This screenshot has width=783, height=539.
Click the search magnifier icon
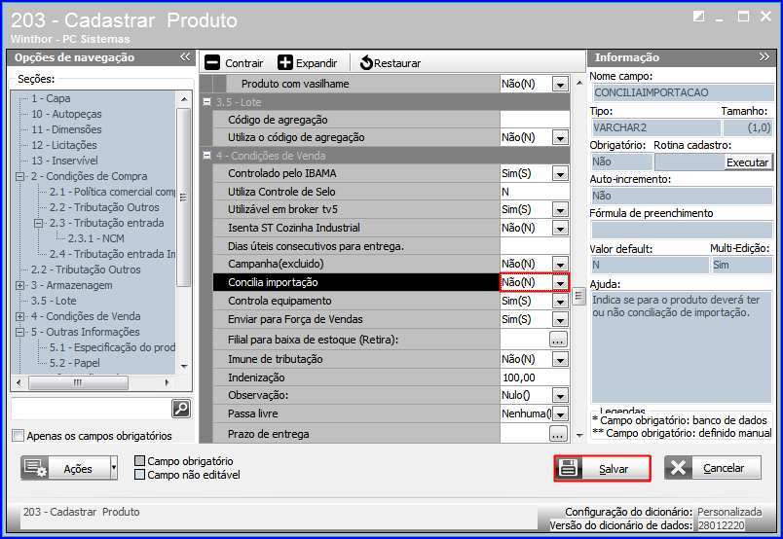click(181, 409)
